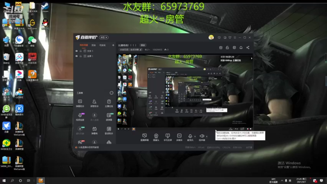The image size is (327, 184).
Task: Open the notification bell icon
Action: coord(241,47)
